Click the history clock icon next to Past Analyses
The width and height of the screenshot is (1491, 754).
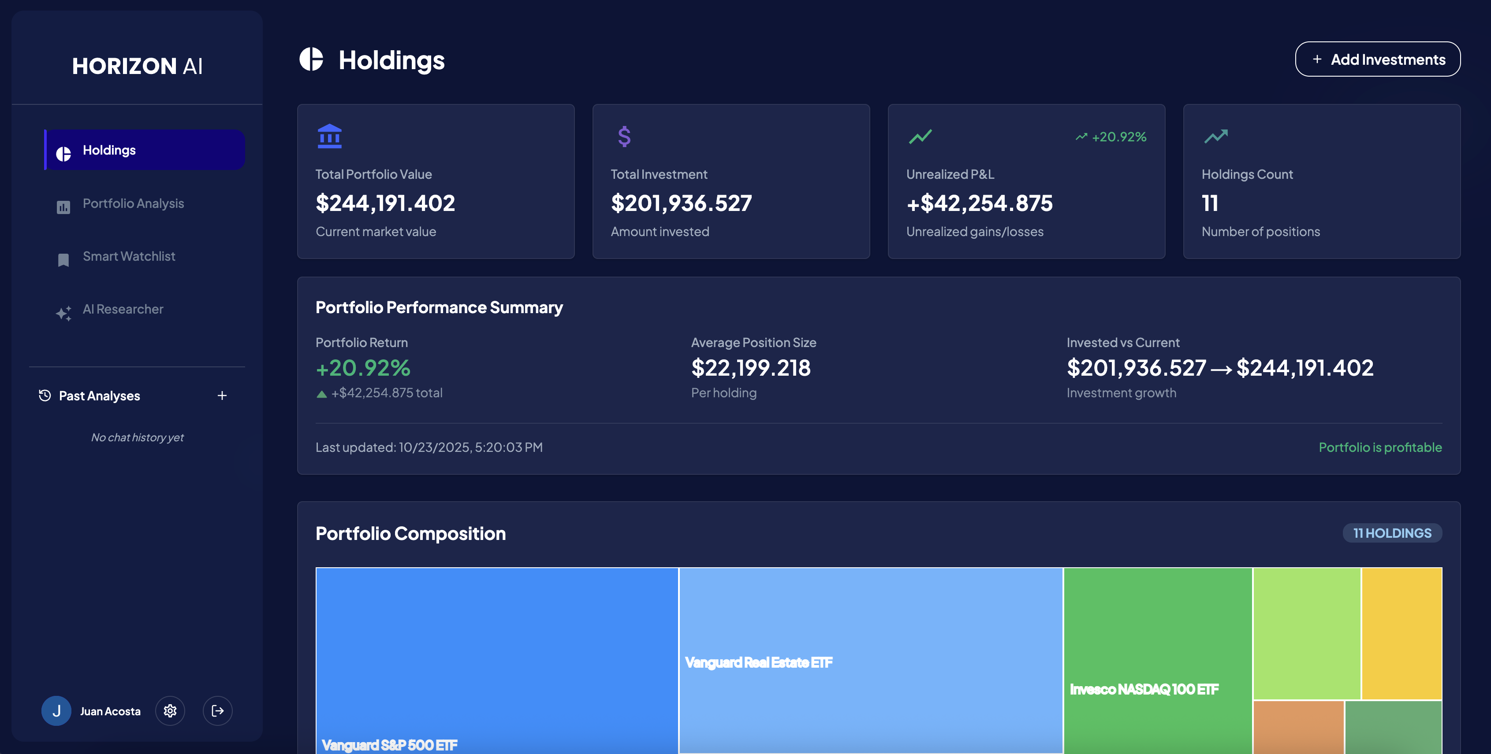pos(45,395)
